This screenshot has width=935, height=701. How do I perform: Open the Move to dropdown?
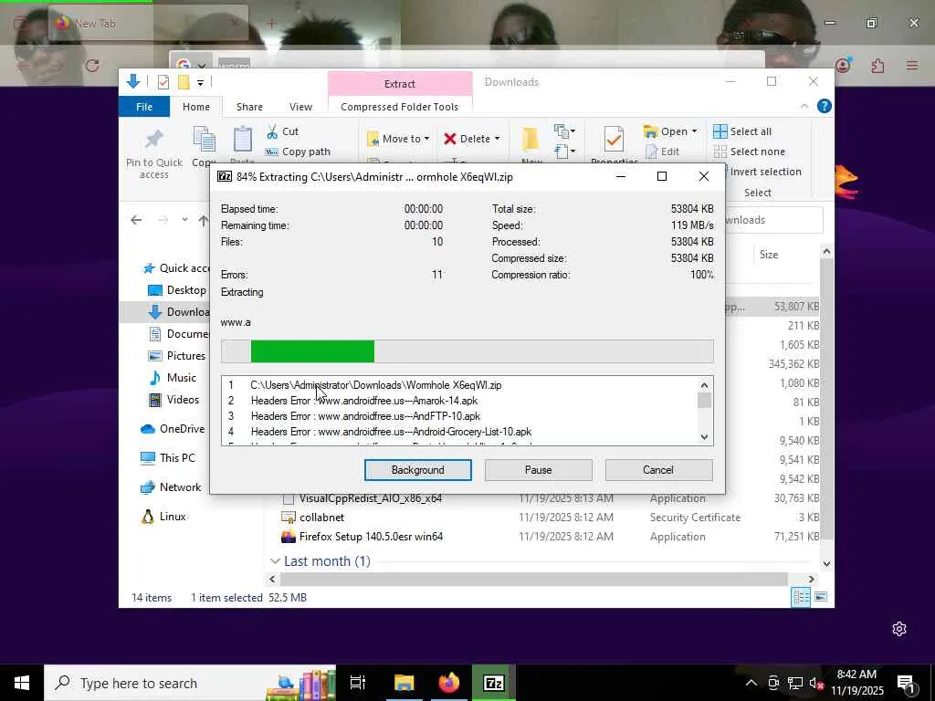[x=398, y=139]
